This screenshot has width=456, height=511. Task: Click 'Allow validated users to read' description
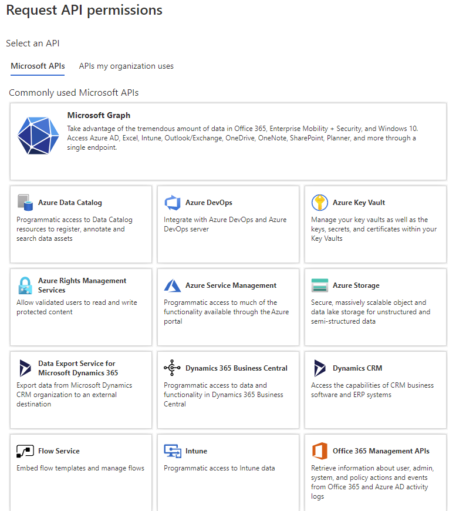coord(77,307)
